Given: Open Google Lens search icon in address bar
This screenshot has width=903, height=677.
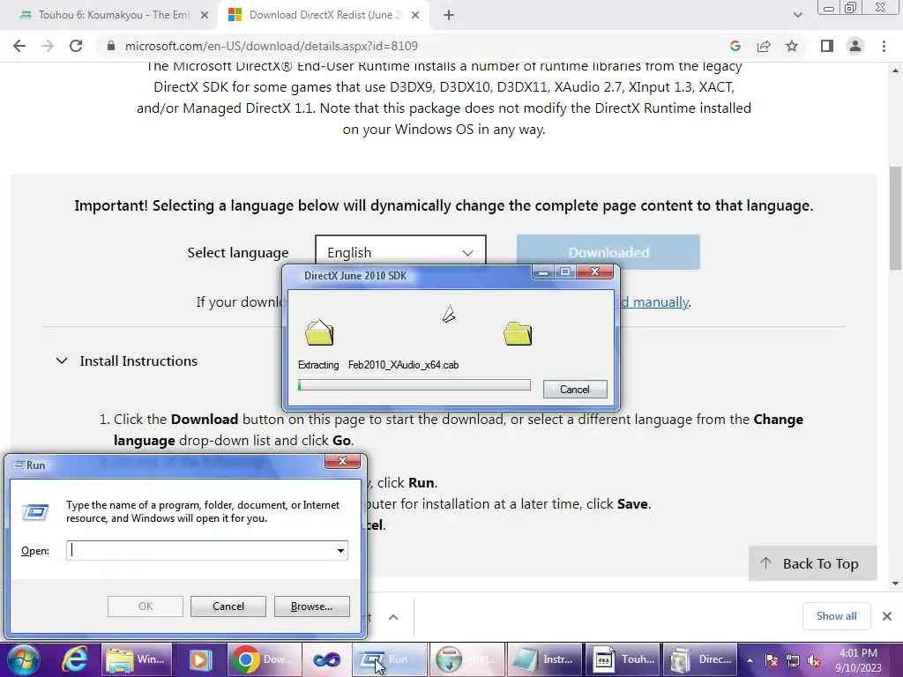Looking at the screenshot, I should pos(735,46).
